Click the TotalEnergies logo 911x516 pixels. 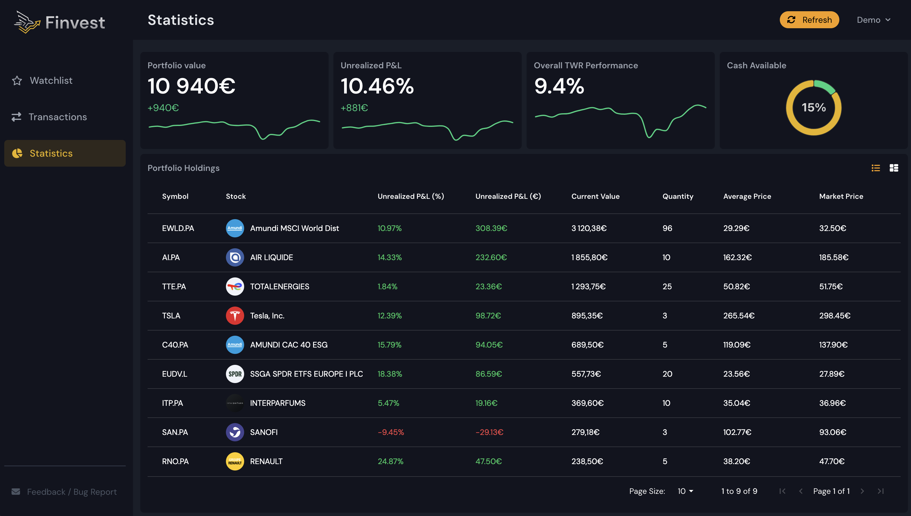[235, 286]
